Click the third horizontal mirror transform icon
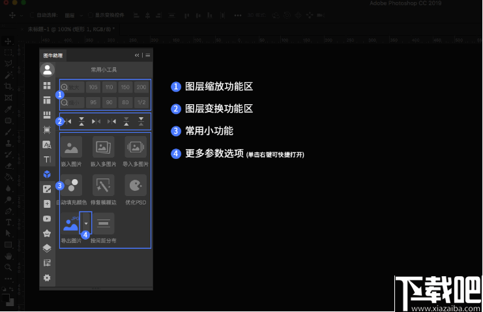Screen dimensions: 483x312 click(96, 122)
